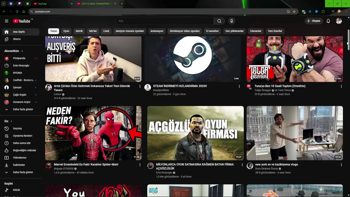The width and height of the screenshot is (350, 197).
Task: Click the page vertical scrollbar
Action: [349, 40]
